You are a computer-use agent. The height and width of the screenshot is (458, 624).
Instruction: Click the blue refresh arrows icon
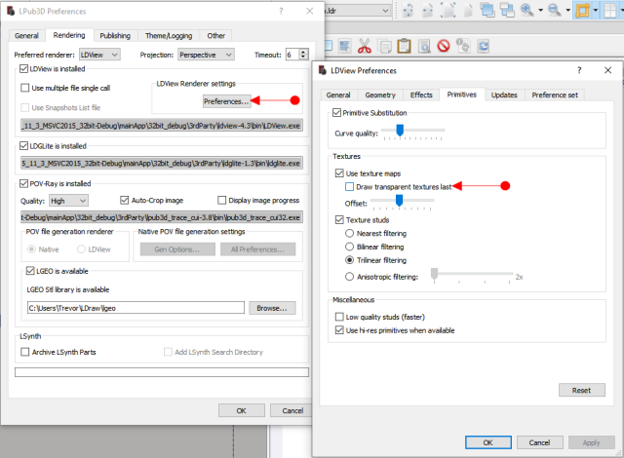[x=484, y=46]
